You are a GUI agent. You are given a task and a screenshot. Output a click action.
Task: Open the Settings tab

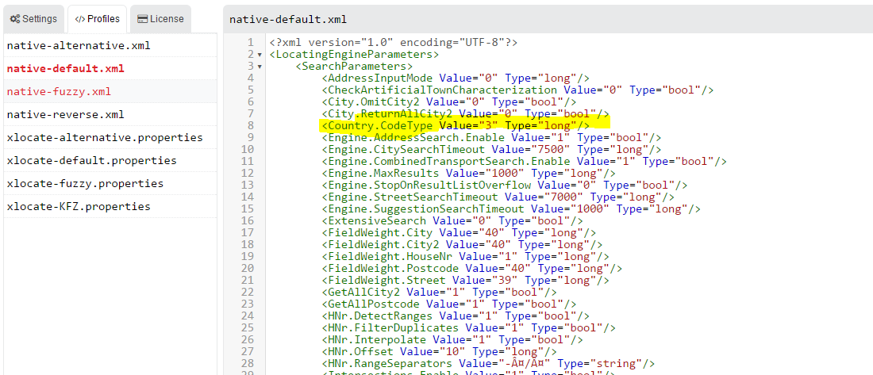pyautogui.click(x=33, y=18)
